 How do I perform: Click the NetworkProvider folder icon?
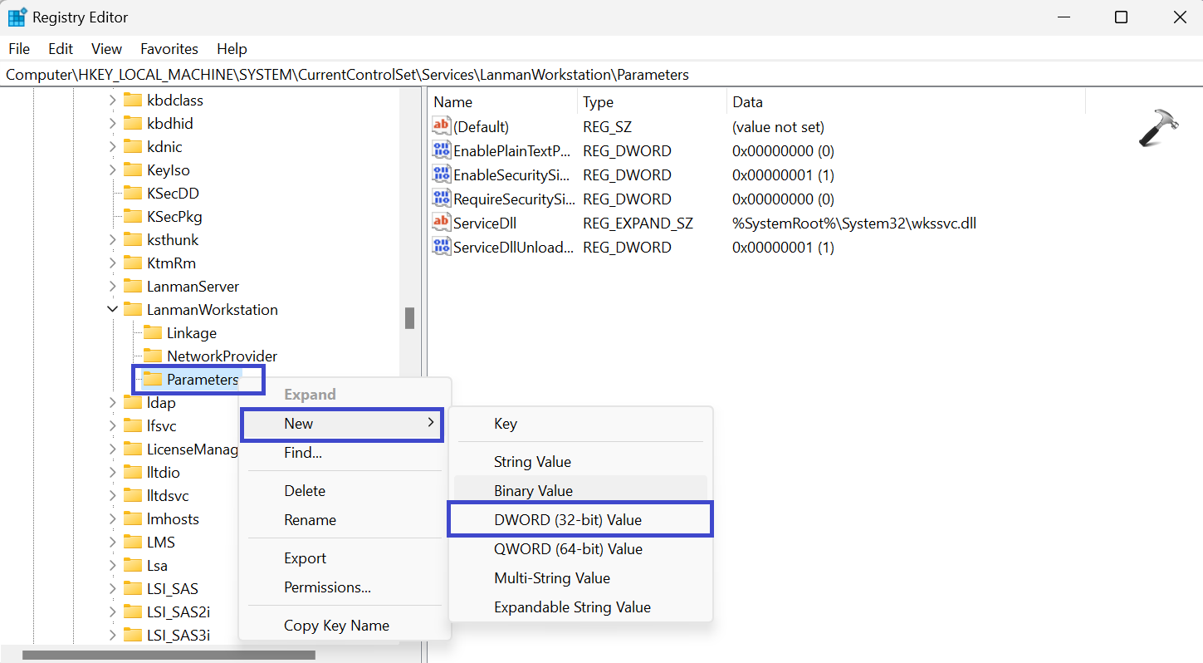pos(153,356)
